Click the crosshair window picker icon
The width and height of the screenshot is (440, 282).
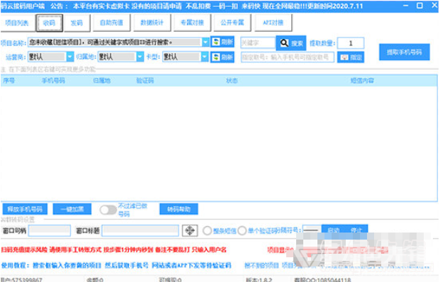click(190, 230)
